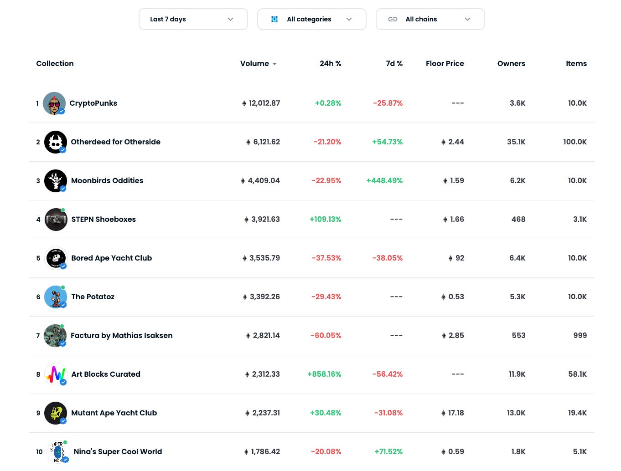Sort by the 24h % column header

[330, 64]
